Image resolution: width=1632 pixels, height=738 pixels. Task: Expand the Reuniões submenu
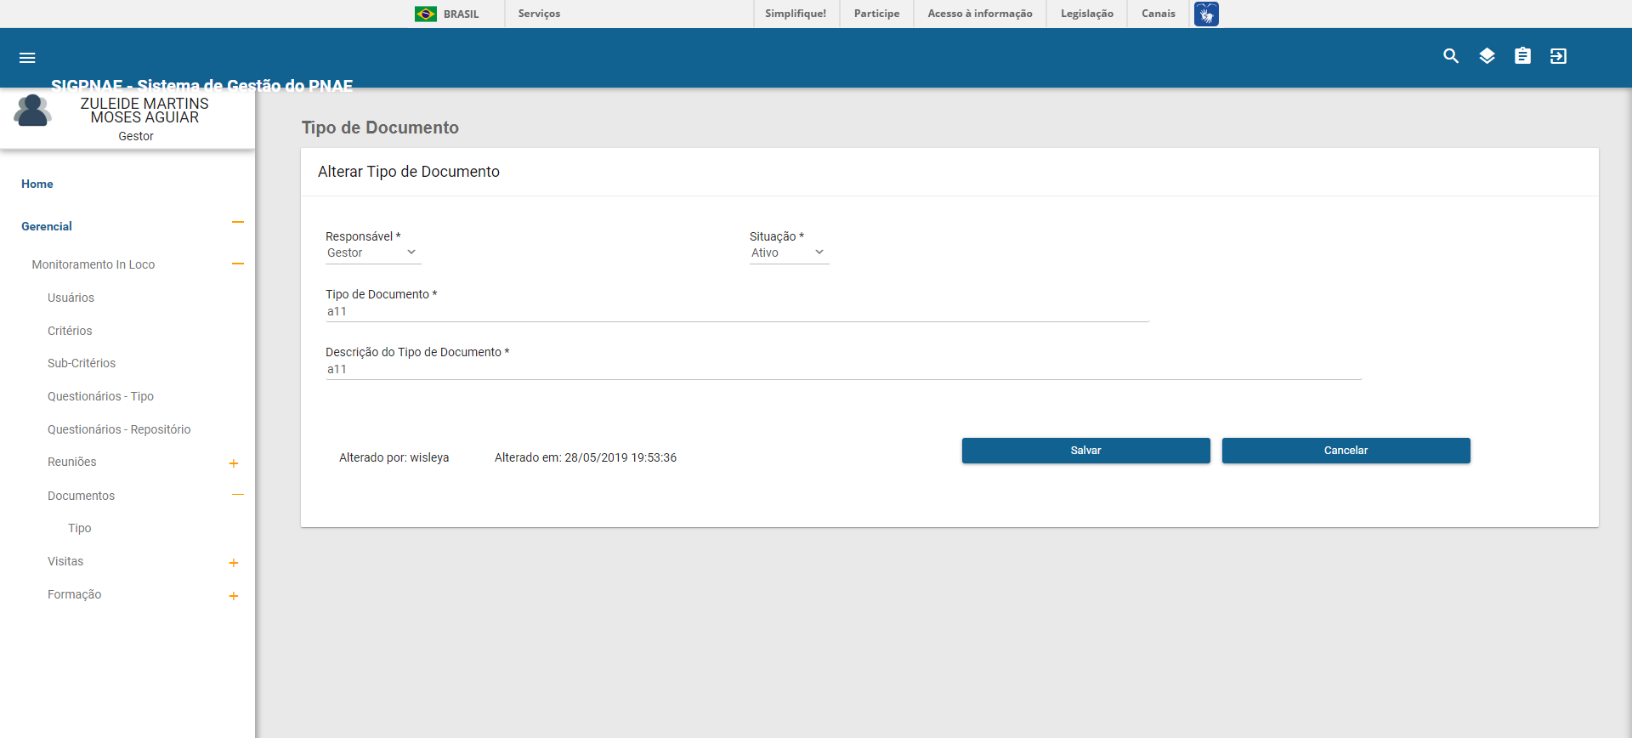[234, 463]
